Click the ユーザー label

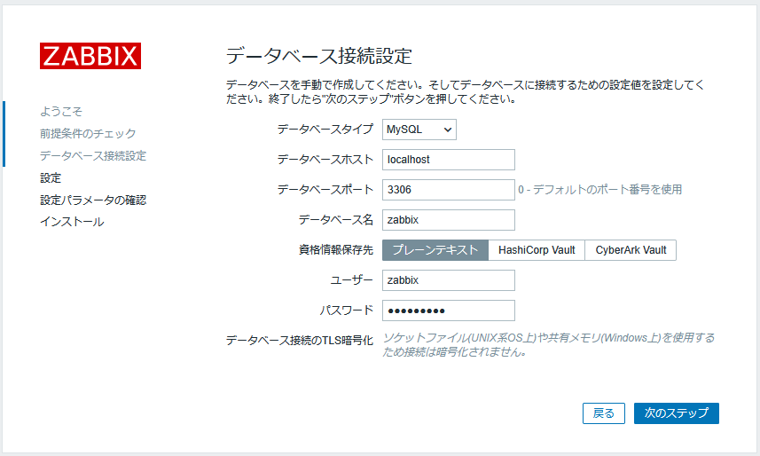352,280
